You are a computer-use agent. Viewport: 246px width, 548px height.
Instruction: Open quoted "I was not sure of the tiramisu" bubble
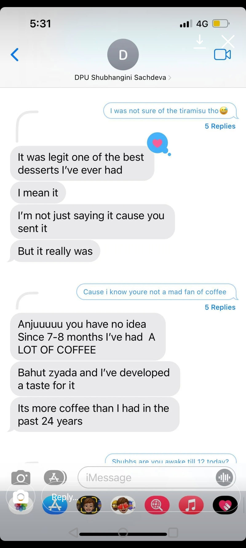[x=169, y=111]
